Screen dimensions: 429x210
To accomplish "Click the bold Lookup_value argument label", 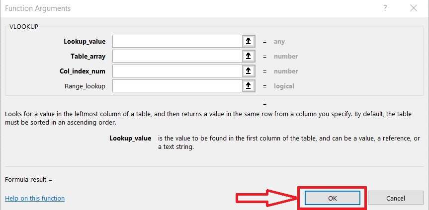I will (x=85, y=42).
